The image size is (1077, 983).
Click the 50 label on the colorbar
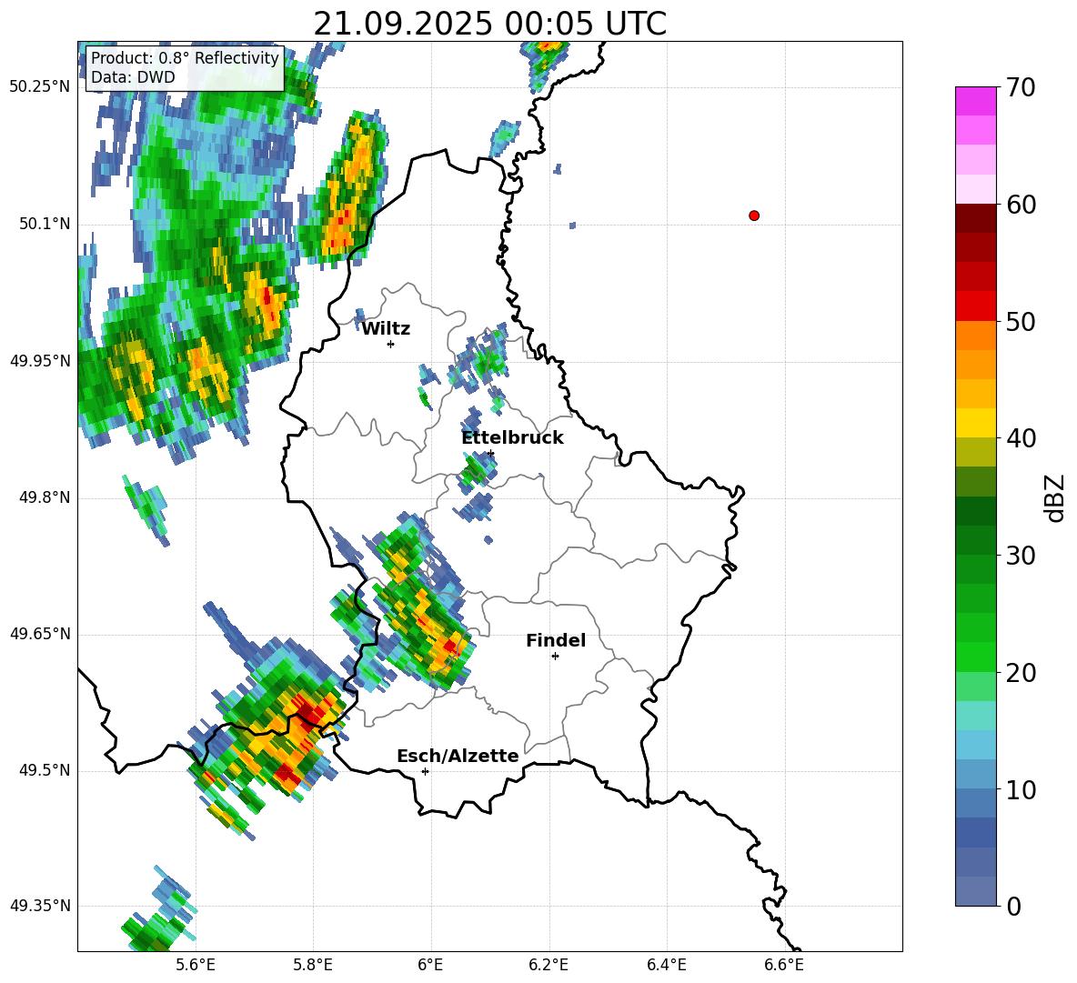coord(1021,321)
